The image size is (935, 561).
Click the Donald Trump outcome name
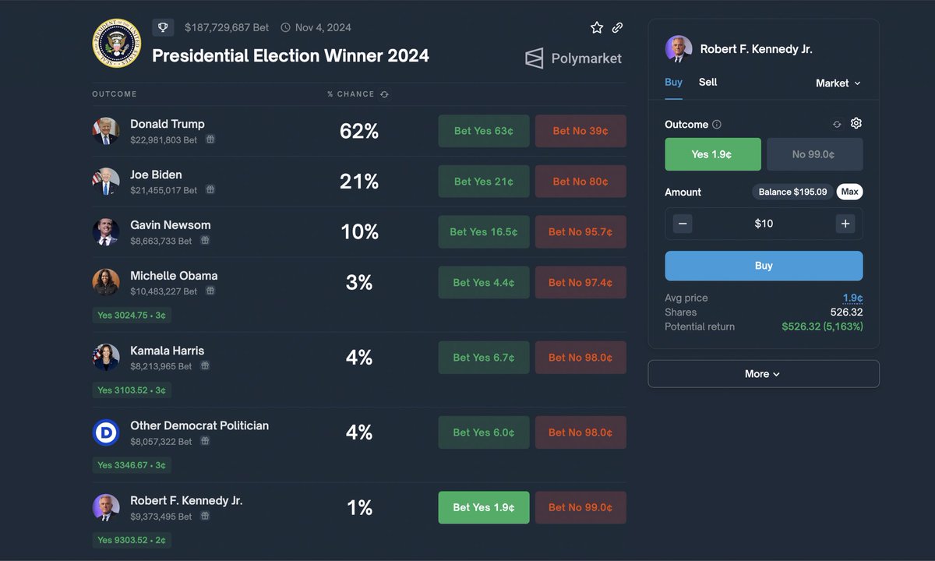[x=168, y=124]
